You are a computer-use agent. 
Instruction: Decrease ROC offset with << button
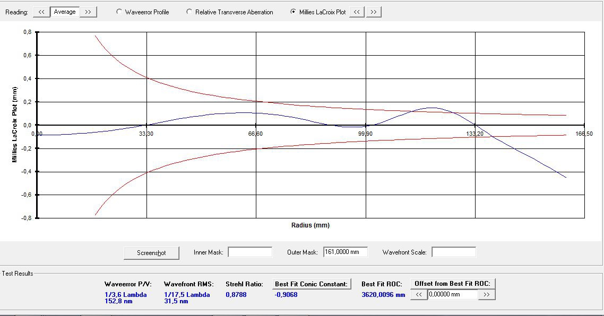point(419,294)
